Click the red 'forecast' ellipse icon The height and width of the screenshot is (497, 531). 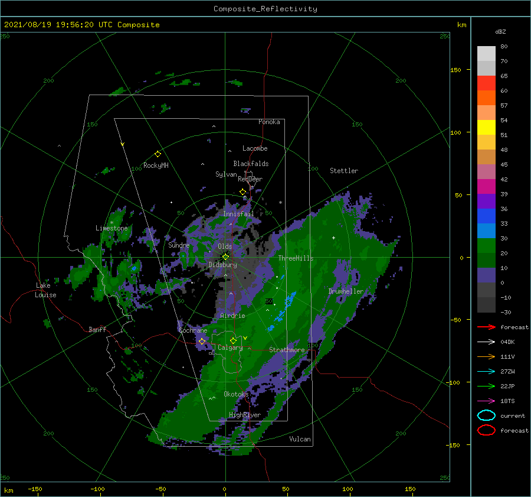click(486, 430)
